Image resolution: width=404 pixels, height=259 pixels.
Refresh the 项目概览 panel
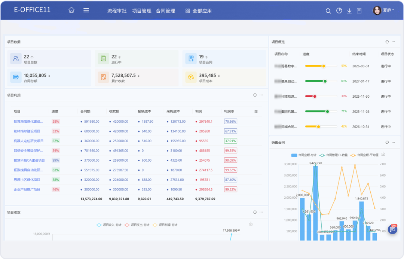click(x=387, y=42)
